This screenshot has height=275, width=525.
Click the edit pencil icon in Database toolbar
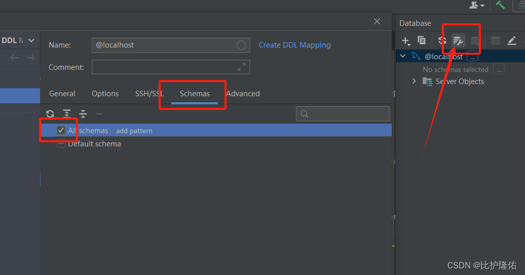512,41
